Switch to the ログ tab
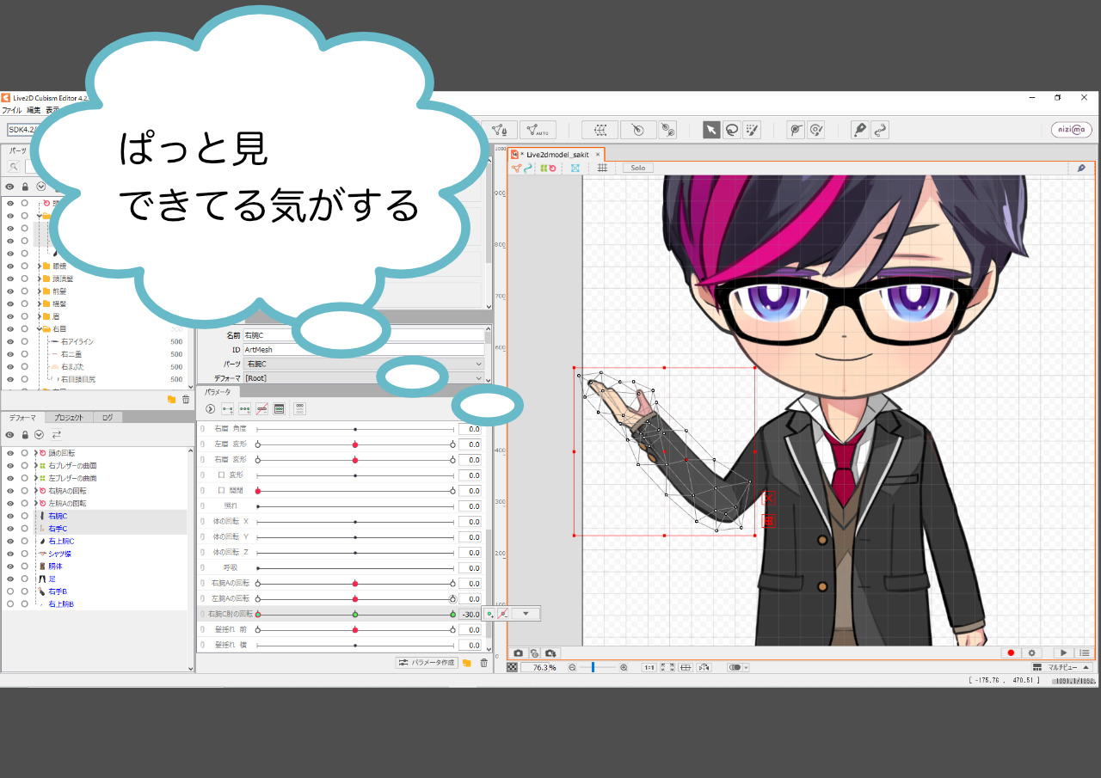1101x778 pixels. 108,417
